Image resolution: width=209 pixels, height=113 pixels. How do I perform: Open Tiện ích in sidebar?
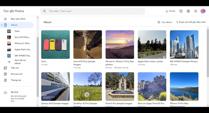pos(15,68)
